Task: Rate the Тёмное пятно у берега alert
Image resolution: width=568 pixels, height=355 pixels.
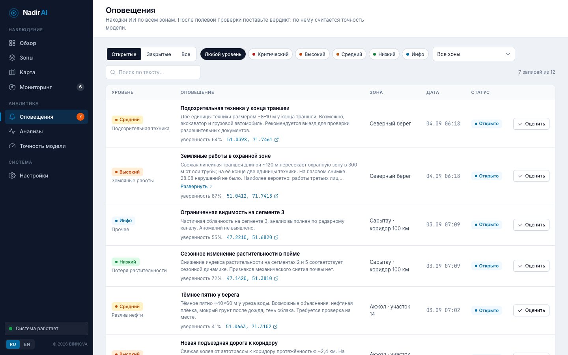Action: (x=531, y=310)
